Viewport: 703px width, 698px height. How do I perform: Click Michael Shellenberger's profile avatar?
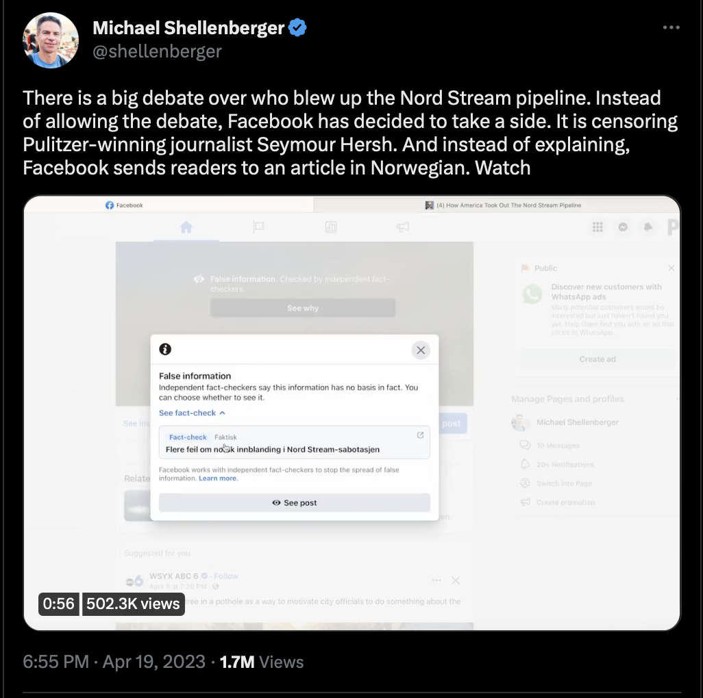[51, 40]
